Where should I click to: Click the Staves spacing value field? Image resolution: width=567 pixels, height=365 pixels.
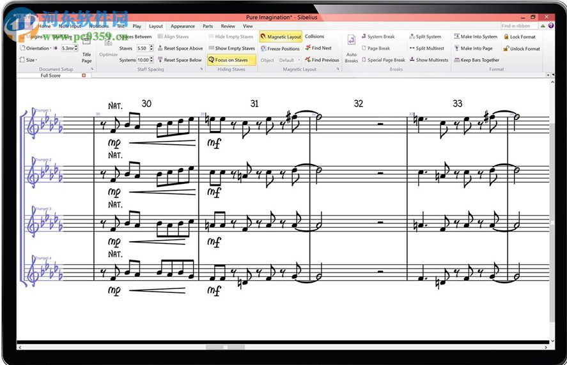pos(143,48)
